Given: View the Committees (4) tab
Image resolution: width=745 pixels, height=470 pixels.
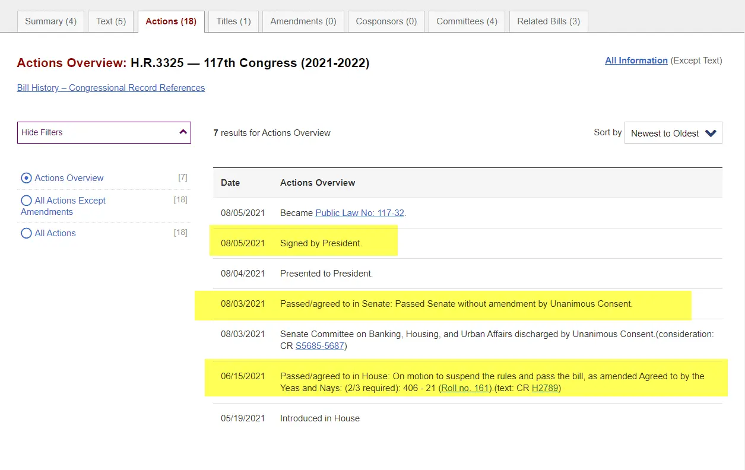Looking at the screenshot, I should (467, 21).
